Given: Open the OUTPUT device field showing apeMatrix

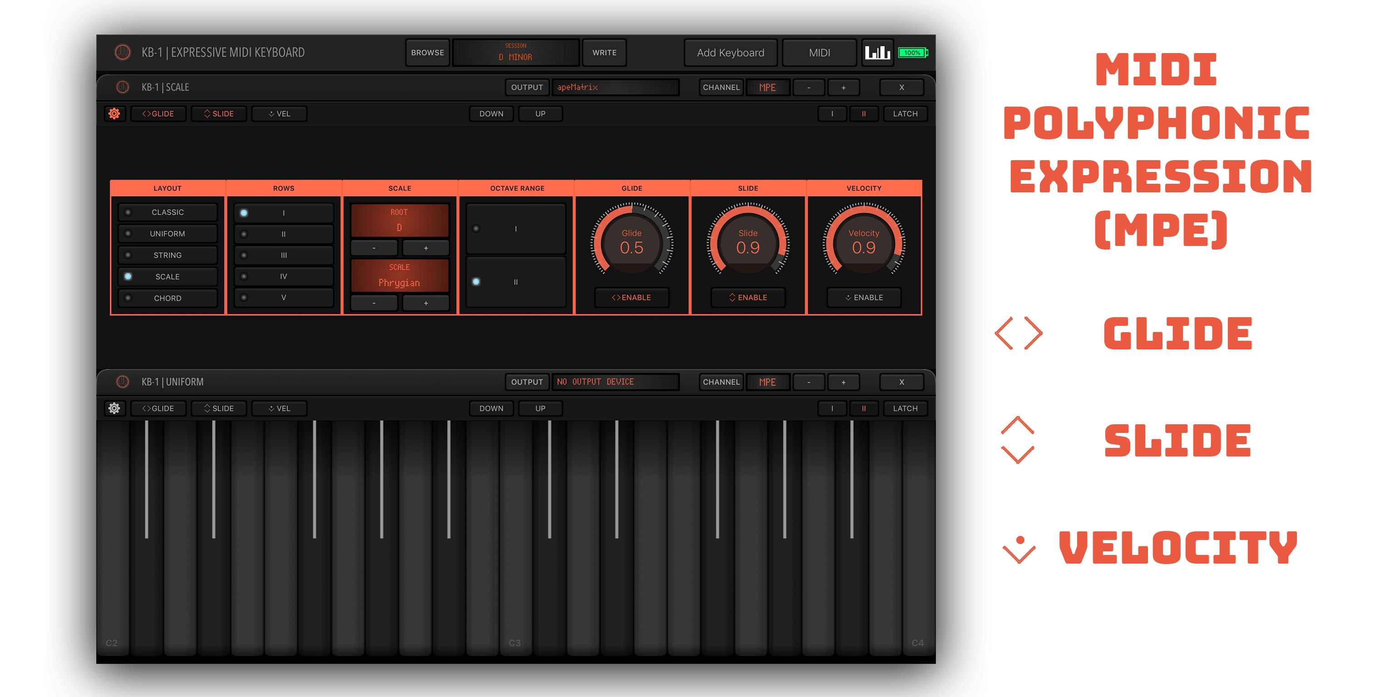Looking at the screenshot, I should [x=616, y=87].
